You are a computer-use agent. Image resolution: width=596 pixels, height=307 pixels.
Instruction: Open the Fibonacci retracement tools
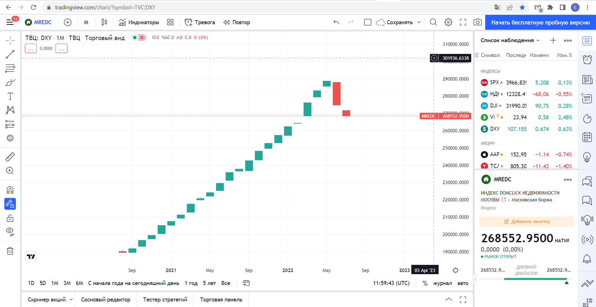[x=10, y=68]
